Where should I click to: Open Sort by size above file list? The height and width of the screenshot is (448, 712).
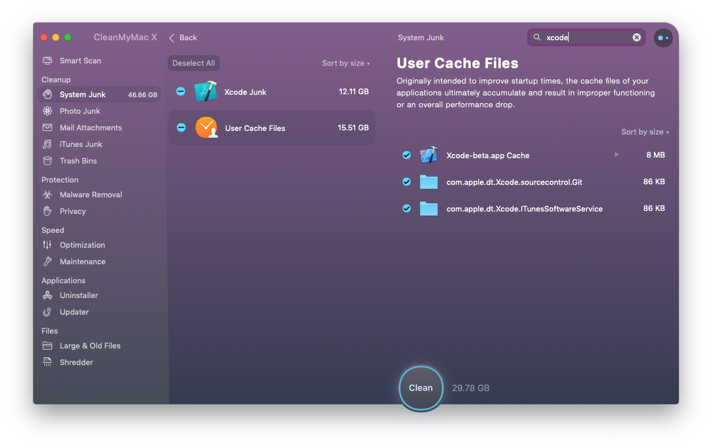(x=644, y=132)
